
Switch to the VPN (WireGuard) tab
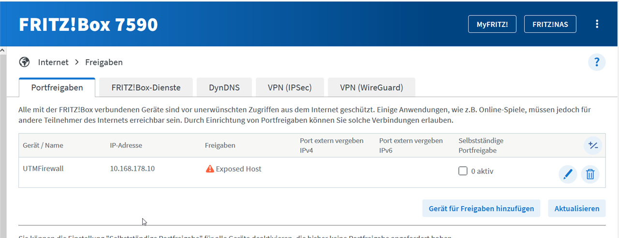click(x=371, y=88)
